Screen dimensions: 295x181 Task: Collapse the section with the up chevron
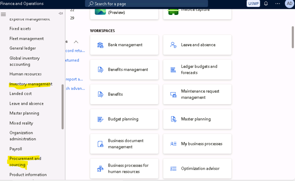[76, 42]
